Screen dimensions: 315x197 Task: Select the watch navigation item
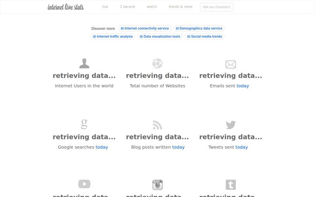click(x=152, y=7)
